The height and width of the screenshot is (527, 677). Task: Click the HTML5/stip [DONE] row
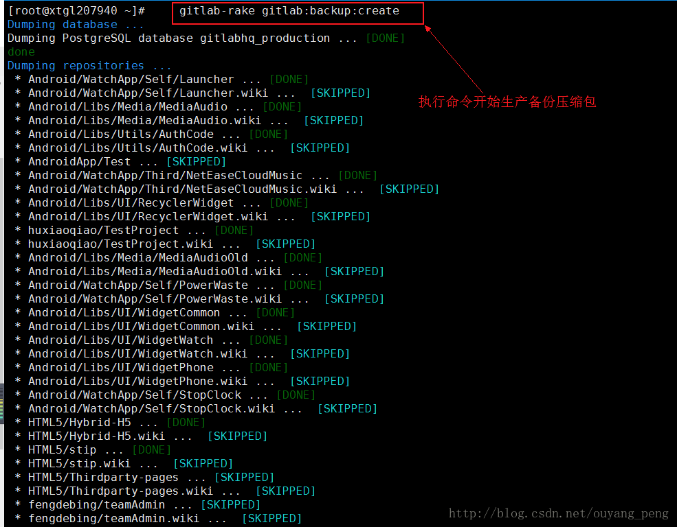click(93, 450)
